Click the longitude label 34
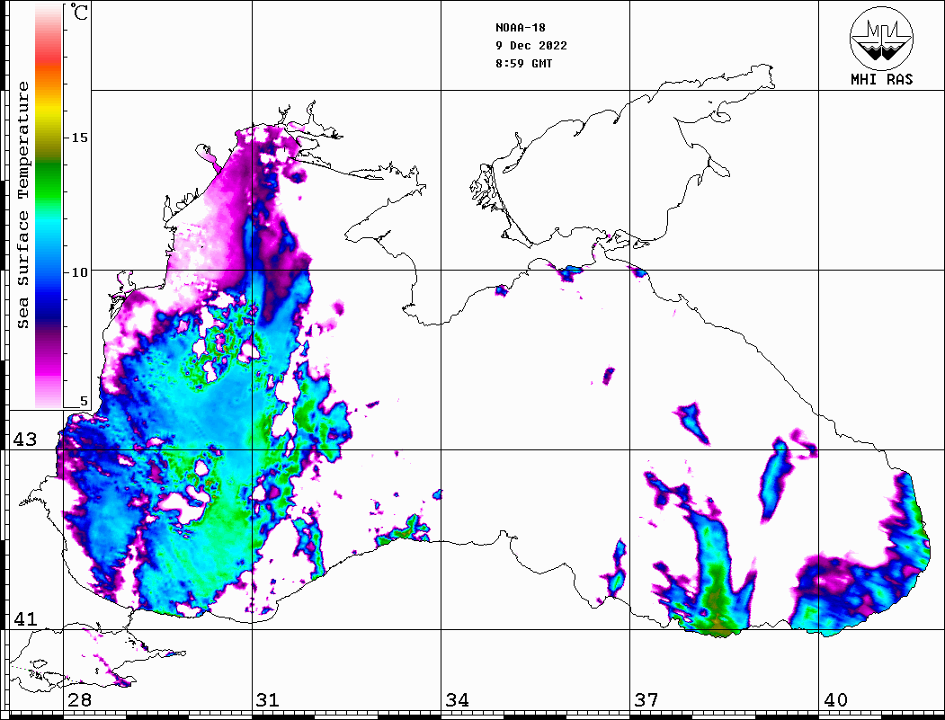945x720 pixels. (457, 700)
